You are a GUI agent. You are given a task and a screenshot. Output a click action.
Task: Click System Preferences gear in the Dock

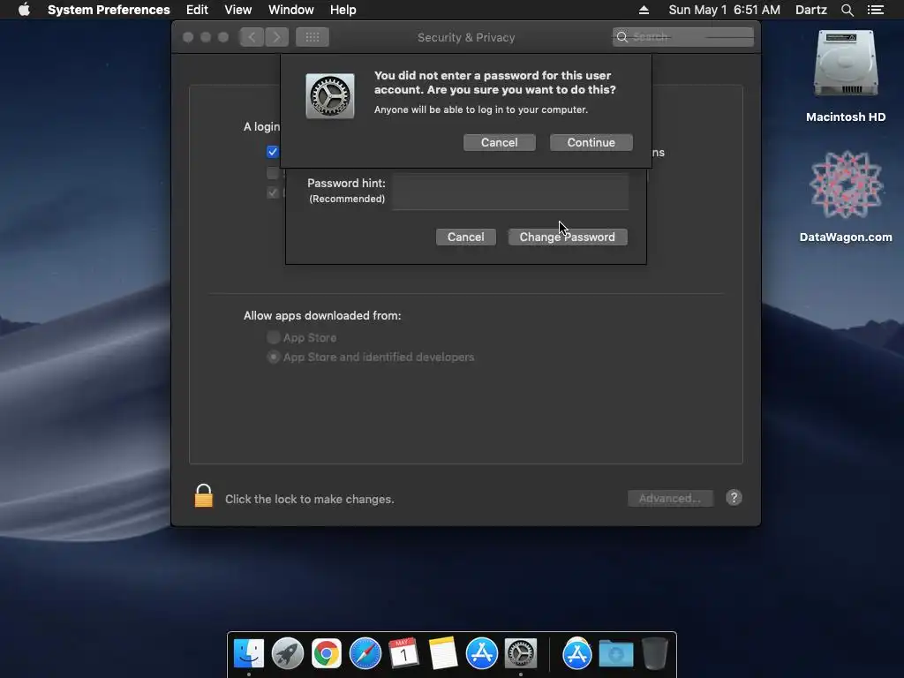click(521, 653)
